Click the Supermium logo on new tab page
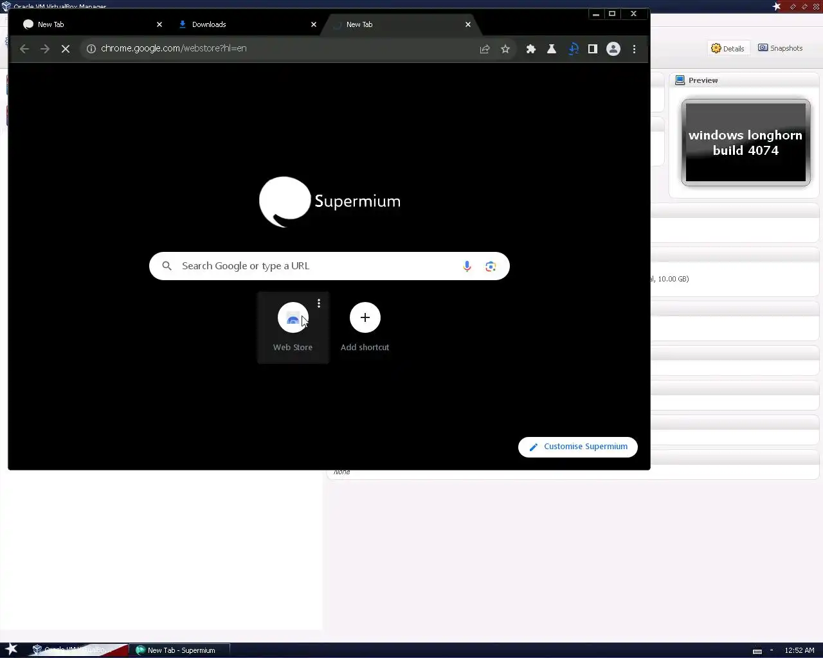823x658 pixels. [330, 202]
